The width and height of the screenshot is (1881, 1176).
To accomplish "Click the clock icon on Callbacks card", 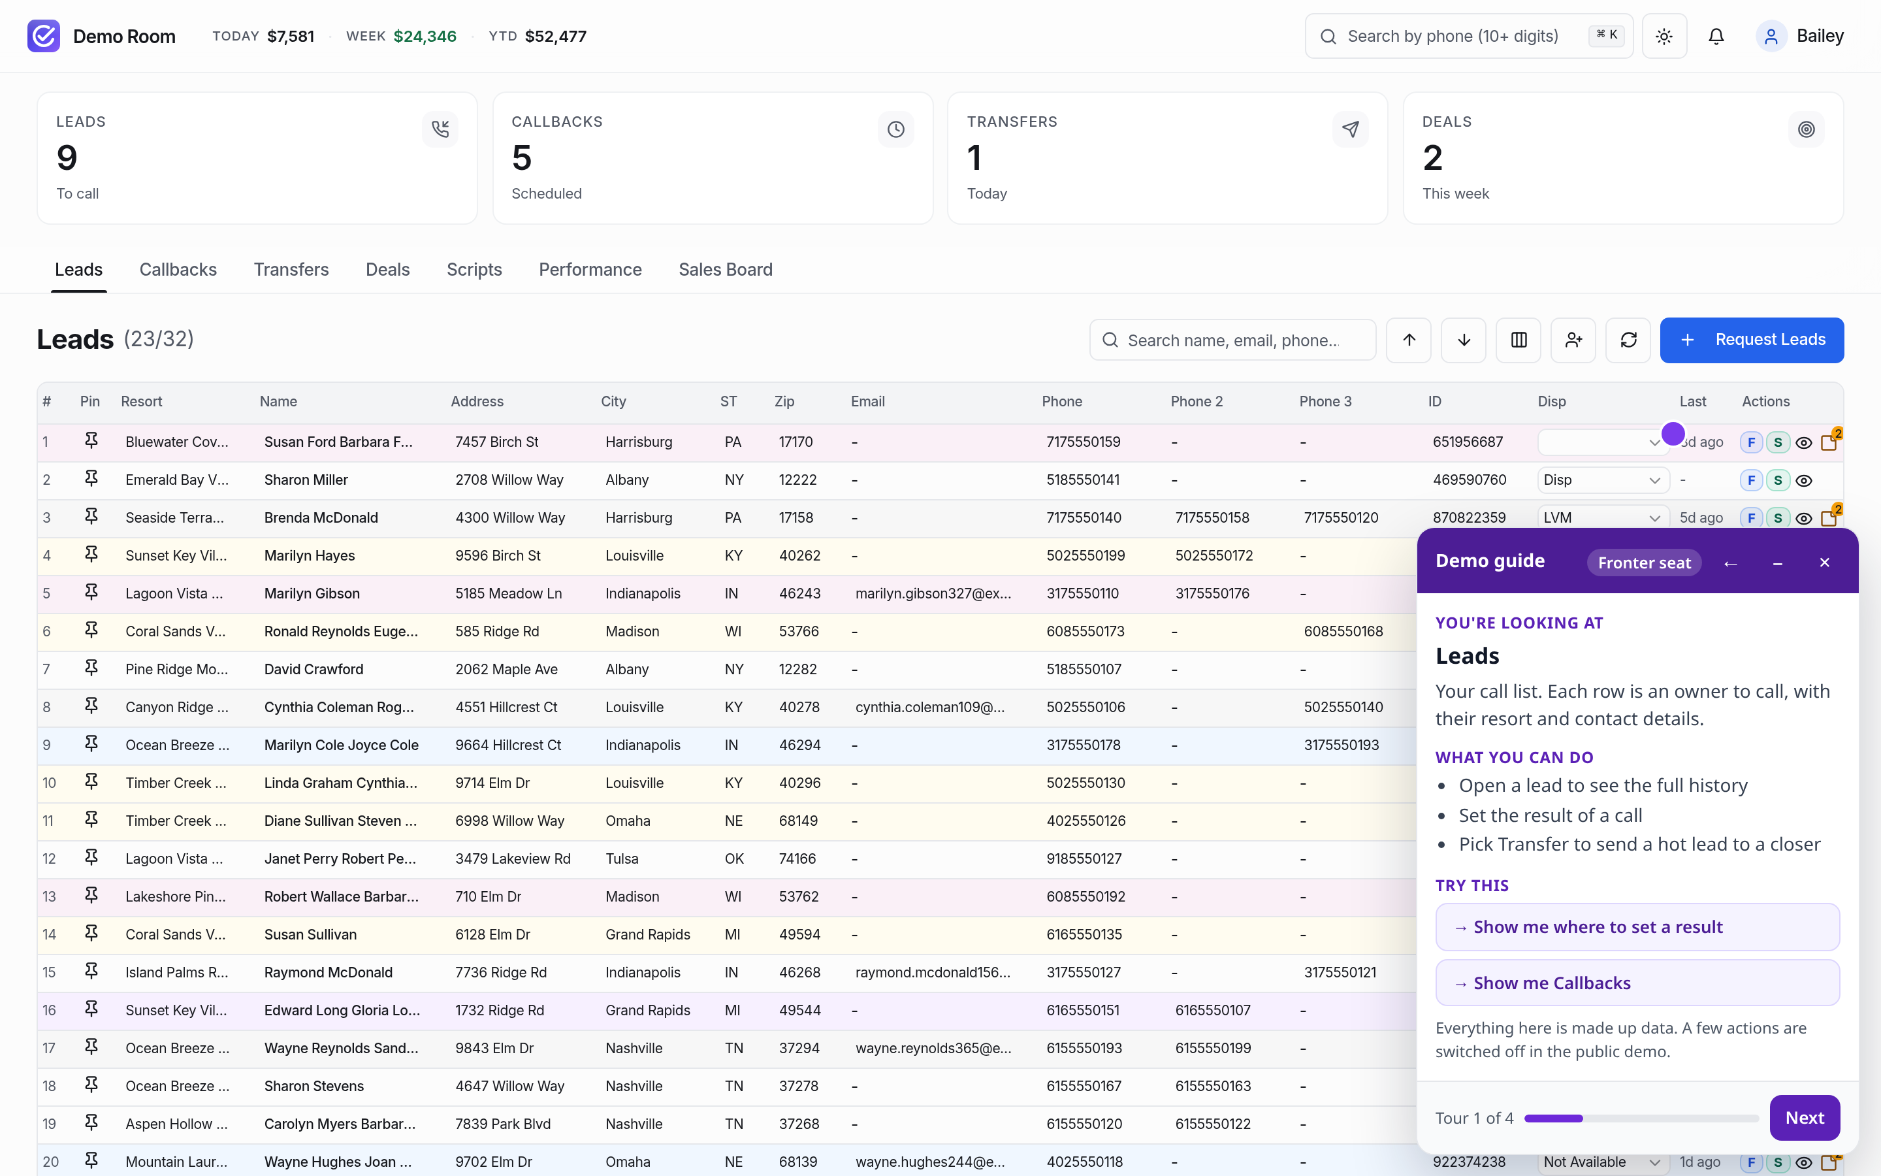I will pos(895,129).
